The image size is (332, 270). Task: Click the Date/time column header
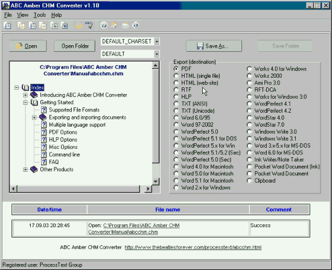[49, 210]
